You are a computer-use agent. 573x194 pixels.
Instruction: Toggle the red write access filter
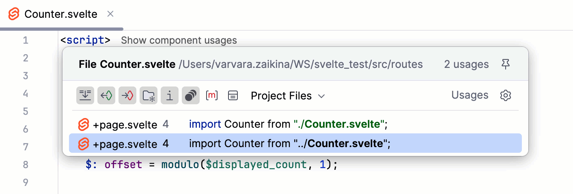(x=127, y=96)
